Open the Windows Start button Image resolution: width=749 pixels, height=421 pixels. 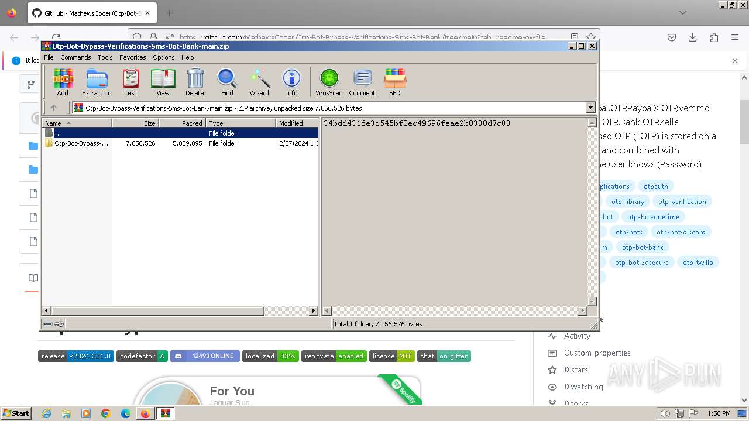point(16,413)
